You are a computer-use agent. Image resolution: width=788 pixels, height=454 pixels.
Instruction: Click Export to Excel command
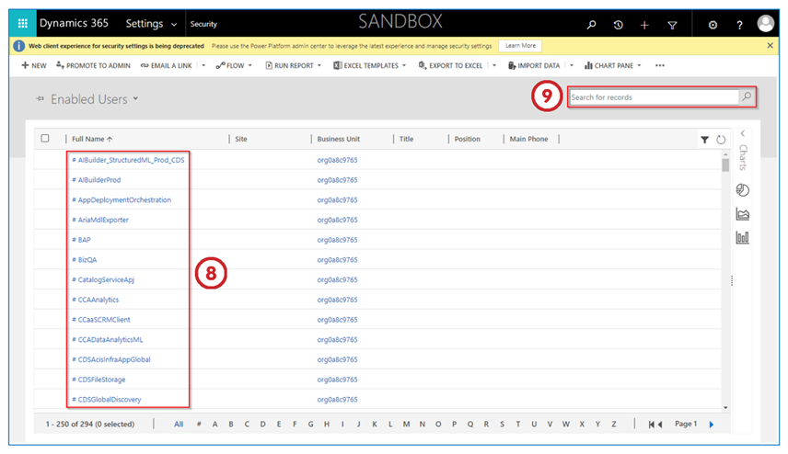(x=449, y=65)
